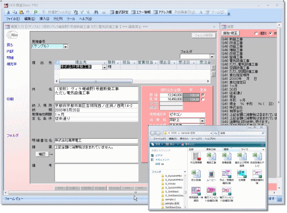Select the 仕様書 image file thumbnail
This screenshot has width=287, height=213.
tap(242, 174)
